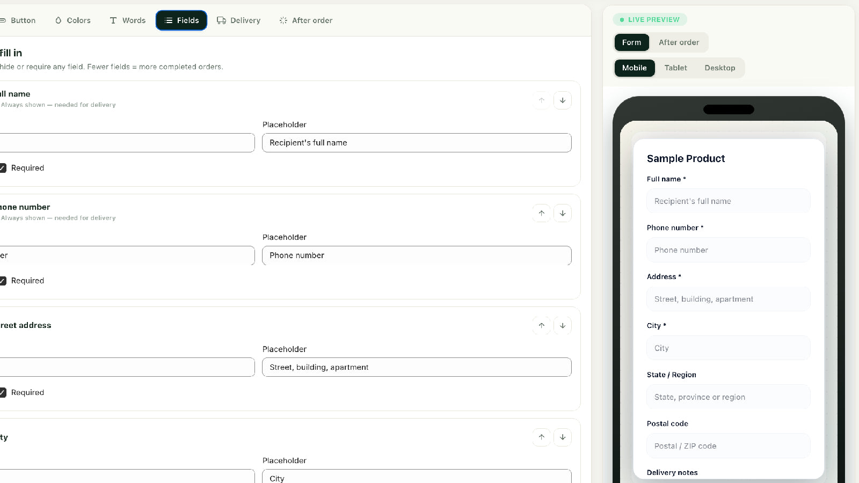Click the Words text icon

click(x=113, y=20)
